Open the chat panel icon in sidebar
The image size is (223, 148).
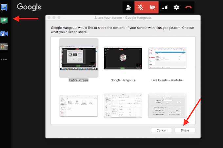coord(4,7)
